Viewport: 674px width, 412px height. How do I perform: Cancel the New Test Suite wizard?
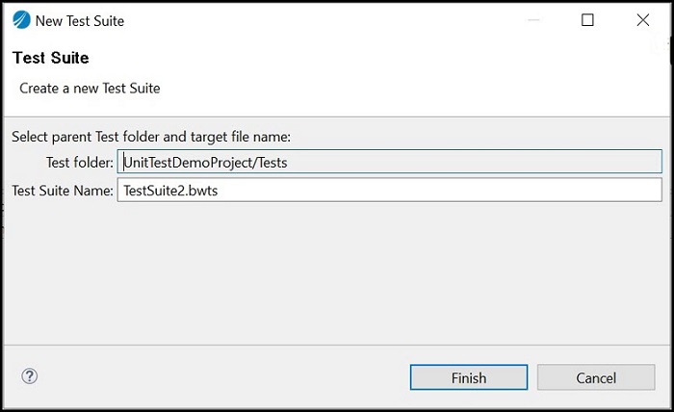(x=596, y=377)
